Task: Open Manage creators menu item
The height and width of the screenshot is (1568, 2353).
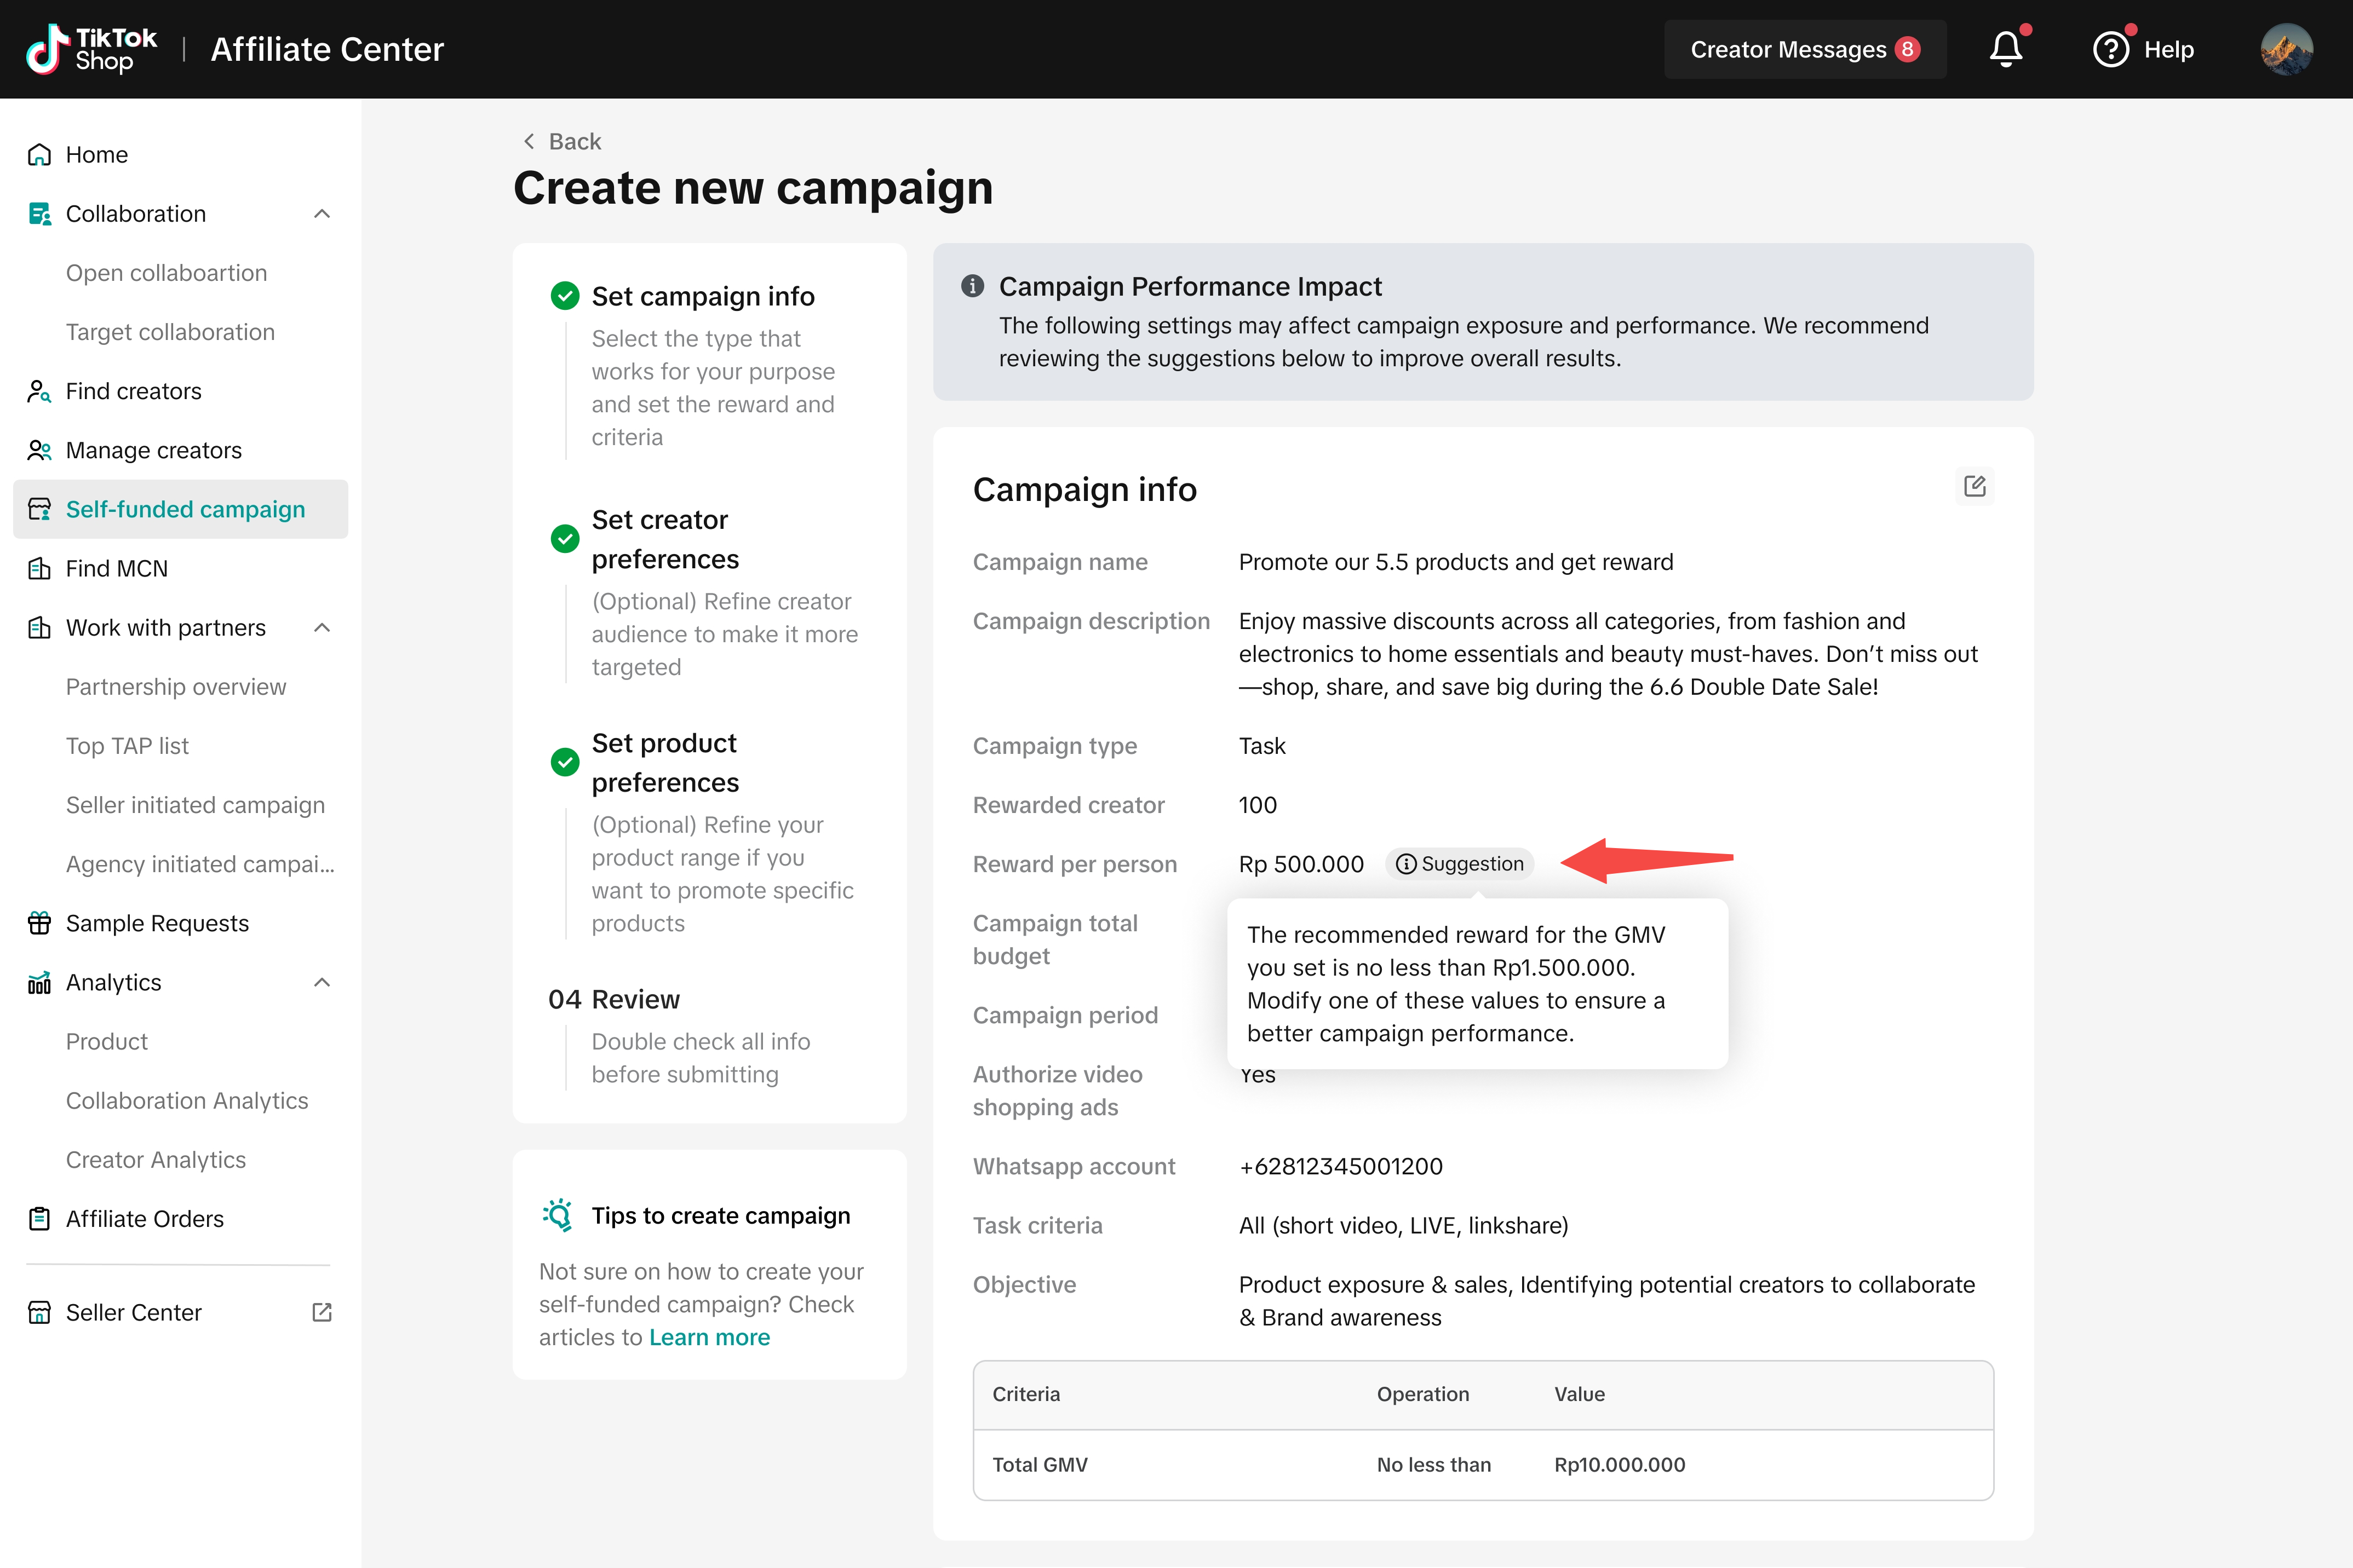Action: coord(153,450)
